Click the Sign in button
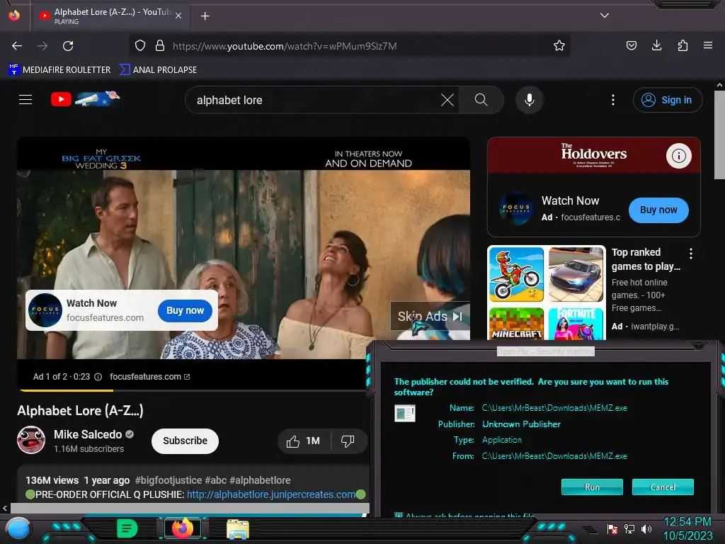 (x=667, y=100)
